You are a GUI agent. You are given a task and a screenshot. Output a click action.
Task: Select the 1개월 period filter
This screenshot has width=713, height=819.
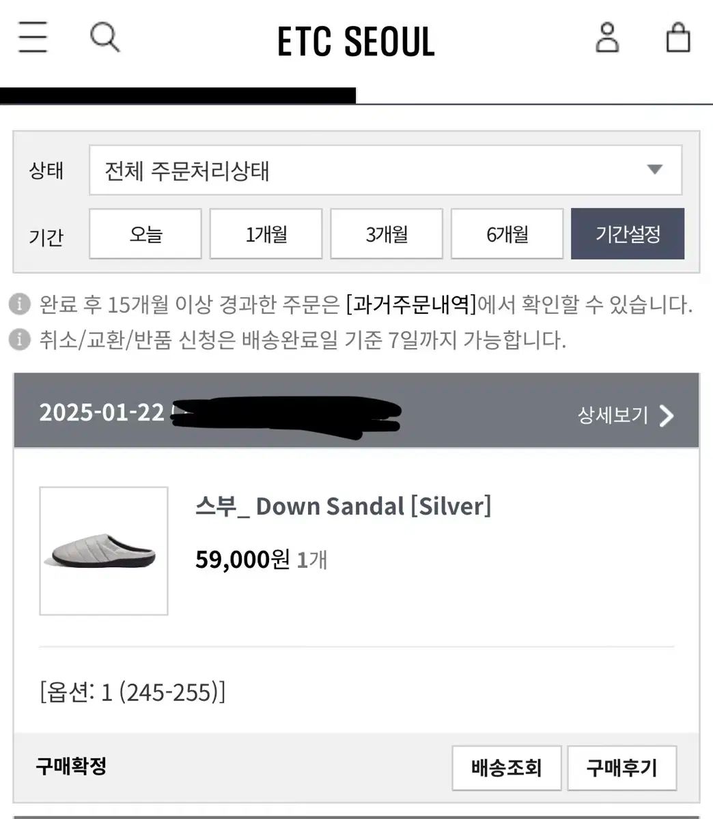coord(266,234)
